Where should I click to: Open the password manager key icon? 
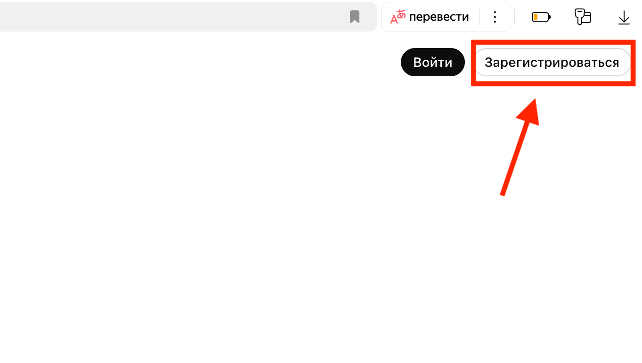pos(583,17)
